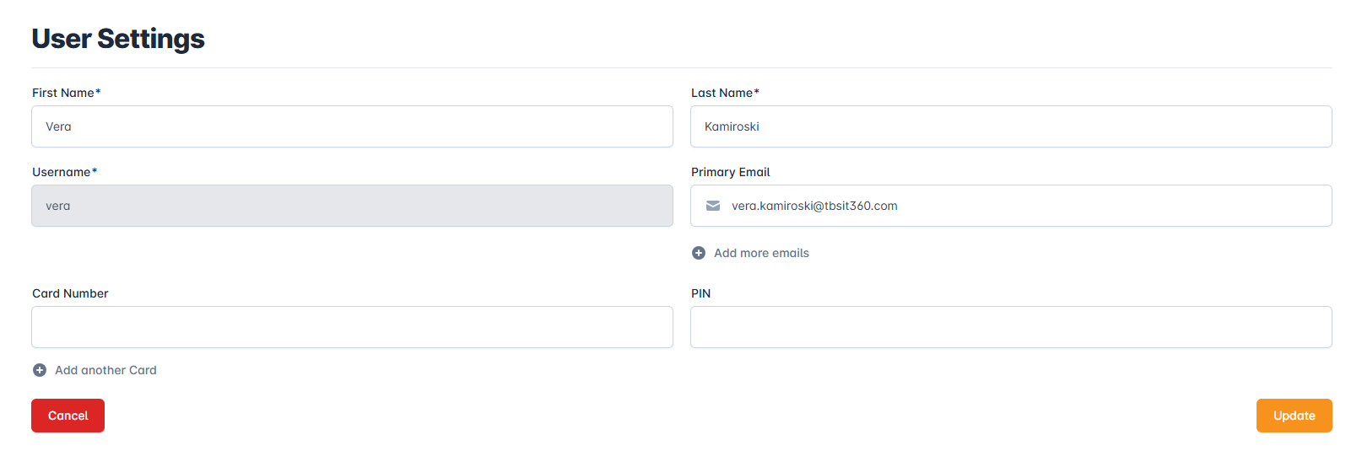Click the greyed-out Username field

pos(352,206)
